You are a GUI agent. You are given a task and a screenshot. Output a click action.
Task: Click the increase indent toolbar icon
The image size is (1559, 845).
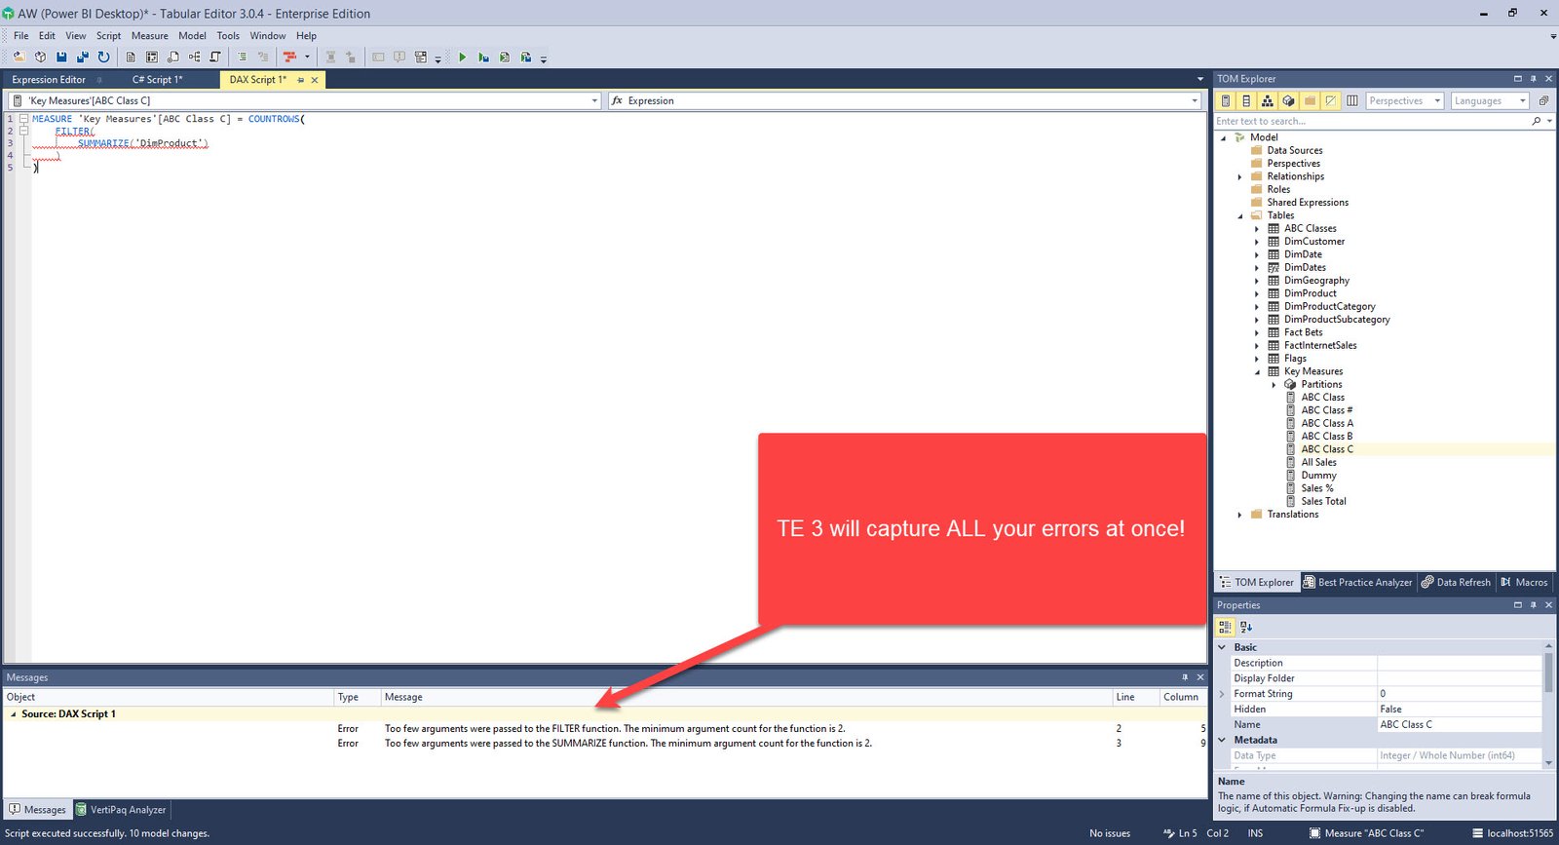click(x=243, y=57)
